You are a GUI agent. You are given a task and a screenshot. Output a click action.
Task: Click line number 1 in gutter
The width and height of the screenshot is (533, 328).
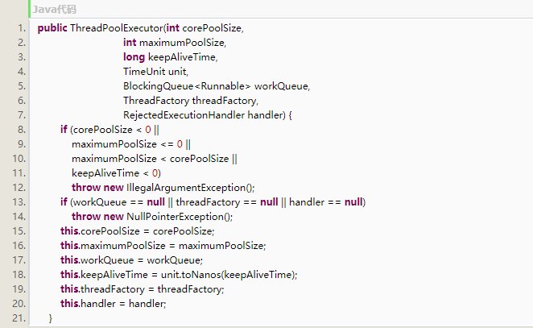click(x=22, y=28)
